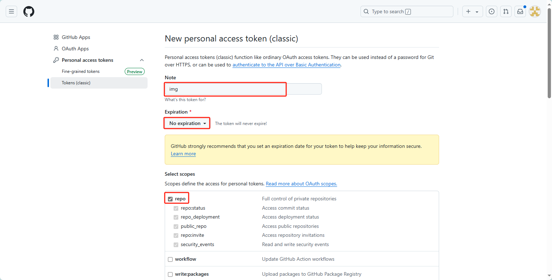Toggle the public_repo checkbox
This screenshot has width=552, height=280.
tap(176, 226)
